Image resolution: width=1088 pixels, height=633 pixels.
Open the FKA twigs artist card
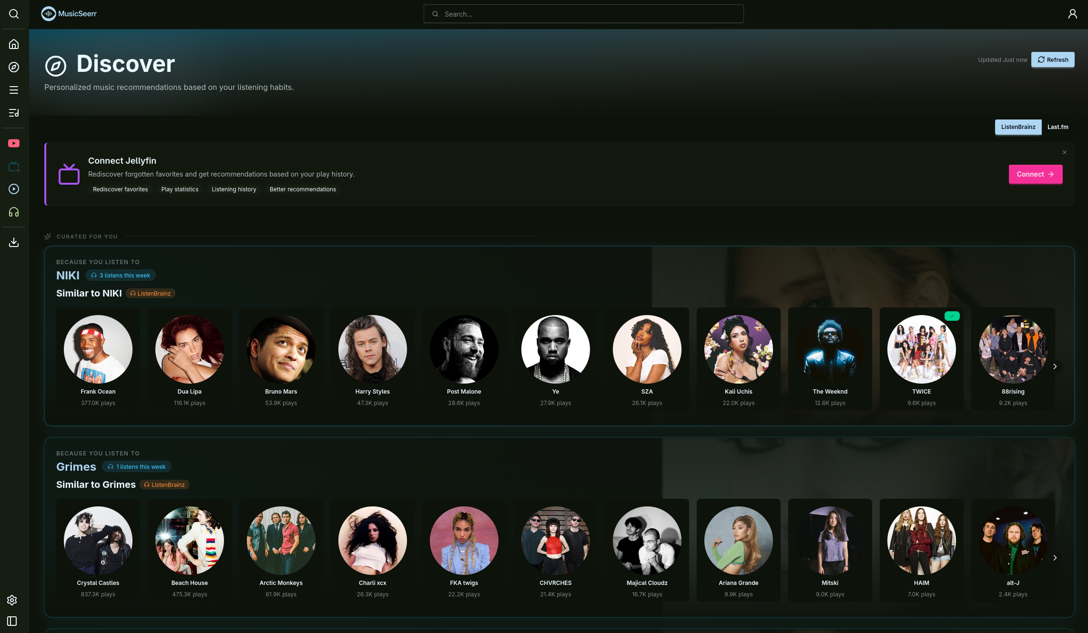(464, 550)
